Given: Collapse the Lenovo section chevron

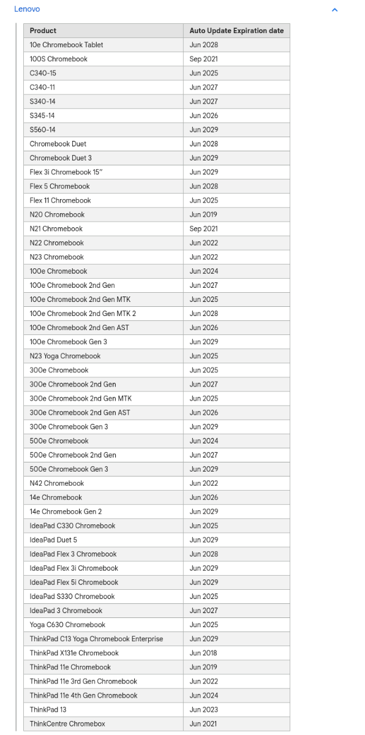Looking at the screenshot, I should click(x=334, y=10).
